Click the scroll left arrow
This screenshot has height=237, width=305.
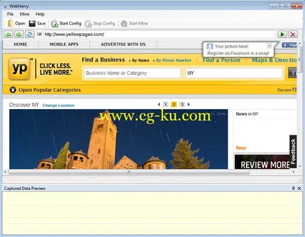click(5, 172)
